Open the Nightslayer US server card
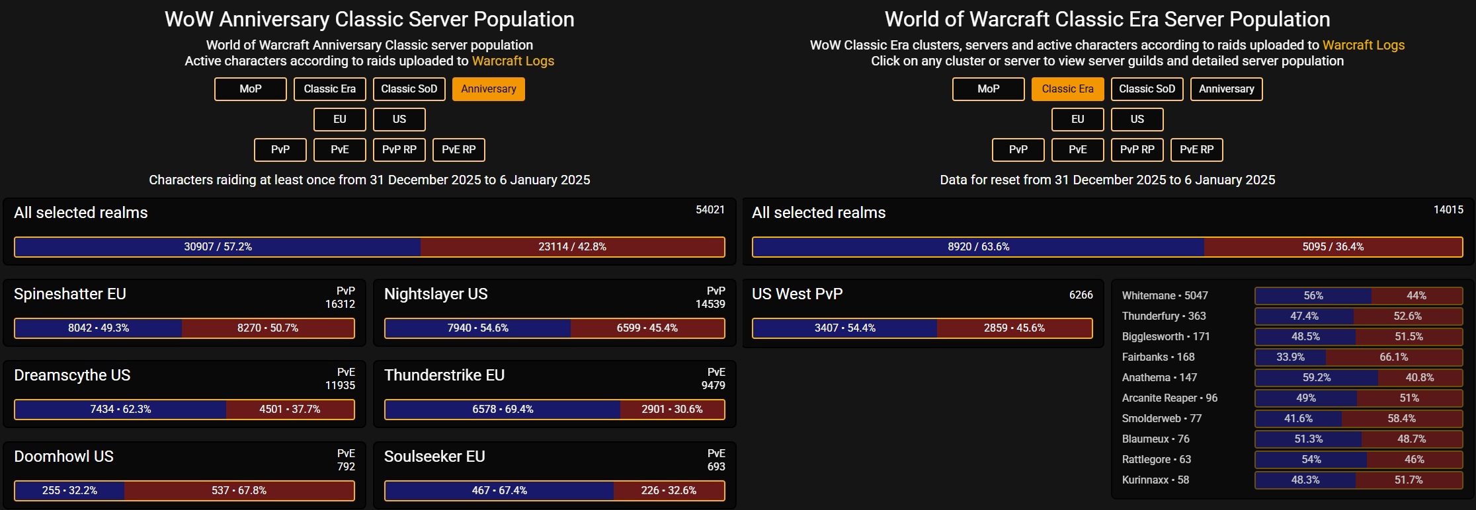The width and height of the screenshot is (1476, 510). (x=555, y=313)
